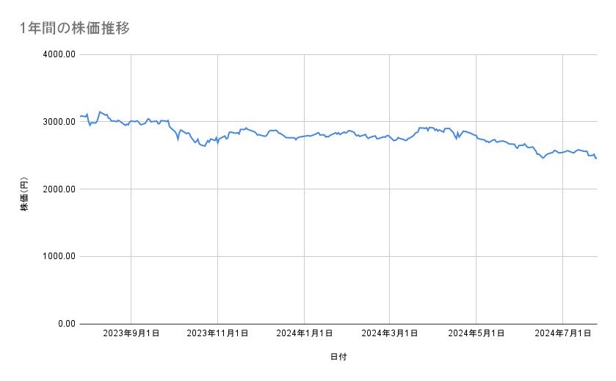Click the rightmost end of the blue line
This screenshot has width=616, height=381.
tap(596, 158)
